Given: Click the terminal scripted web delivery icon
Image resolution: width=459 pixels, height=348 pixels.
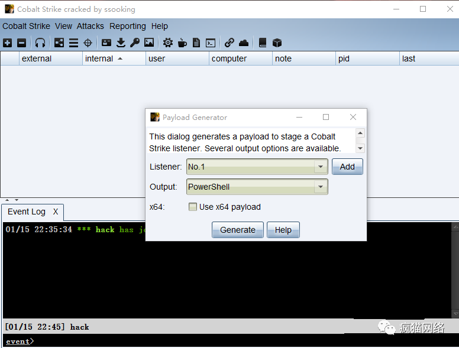Looking at the screenshot, I should [211, 43].
